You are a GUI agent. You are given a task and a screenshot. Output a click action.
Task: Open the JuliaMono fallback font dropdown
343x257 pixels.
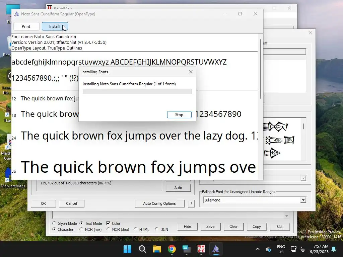303,200
